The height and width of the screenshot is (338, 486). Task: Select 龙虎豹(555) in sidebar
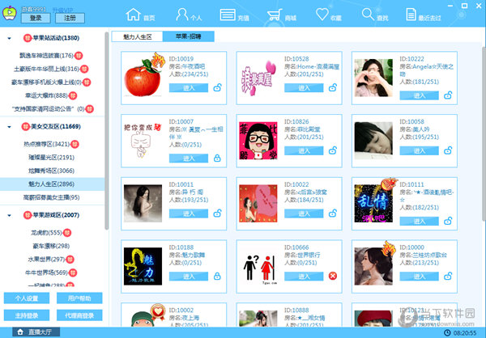(x=46, y=233)
